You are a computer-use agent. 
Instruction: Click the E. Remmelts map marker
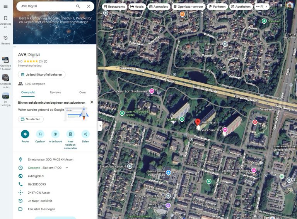point(225,44)
